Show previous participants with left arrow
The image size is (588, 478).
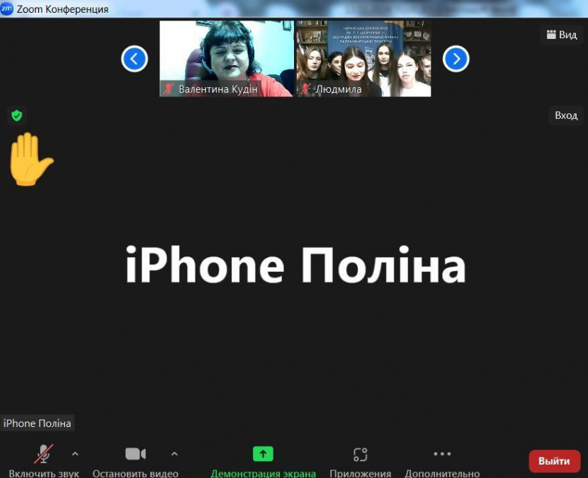(135, 59)
